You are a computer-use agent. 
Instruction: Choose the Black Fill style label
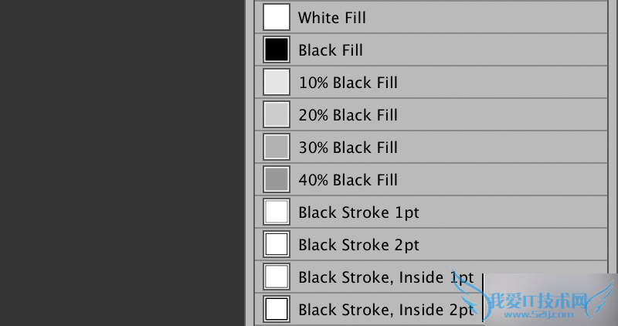[x=331, y=50]
